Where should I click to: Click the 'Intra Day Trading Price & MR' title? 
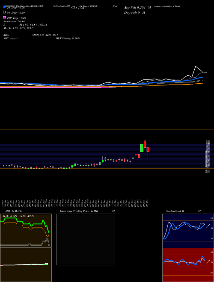[x=79, y=211]
